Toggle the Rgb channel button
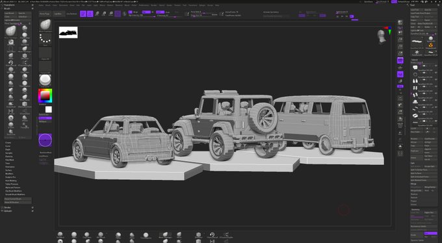 click(x=146, y=12)
